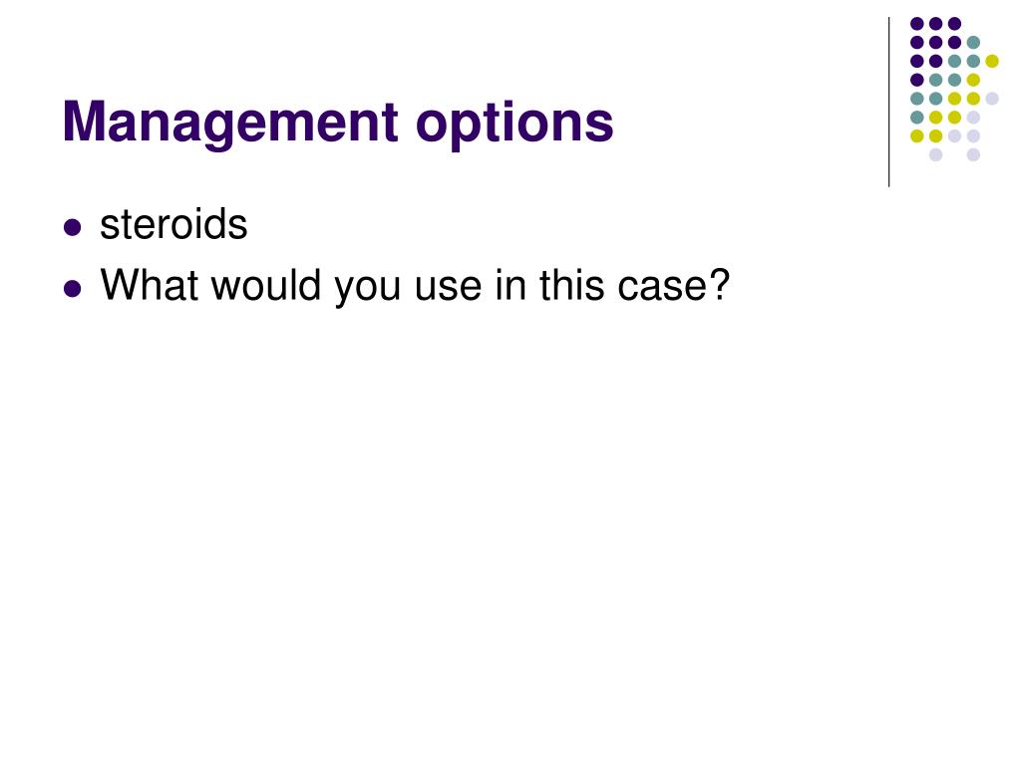Click the single purple dot in fourth dot row

click(917, 80)
